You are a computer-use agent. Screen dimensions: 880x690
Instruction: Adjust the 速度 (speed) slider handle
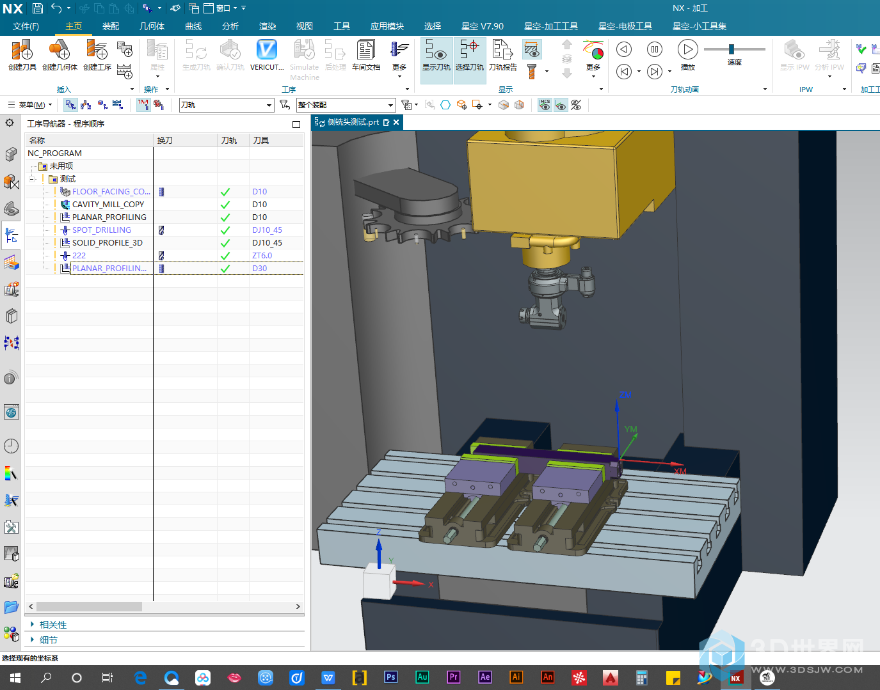[x=731, y=49]
